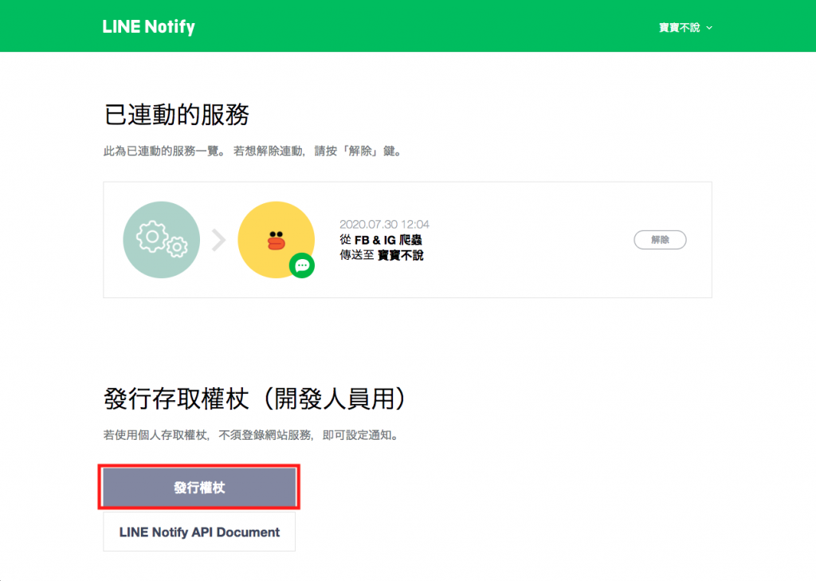Open the LINE Notify API Document link
The width and height of the screenshot is (816, 581).
coord(199,532)
